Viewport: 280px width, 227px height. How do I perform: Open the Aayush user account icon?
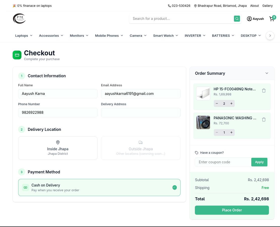tap(249, 19)
